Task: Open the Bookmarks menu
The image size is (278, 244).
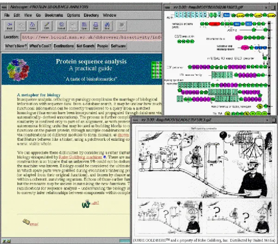Action: point(54,15)
